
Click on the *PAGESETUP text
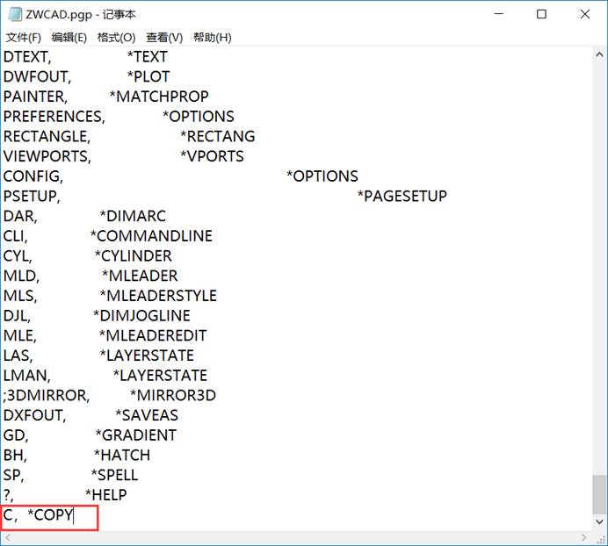tap(402, 196)
